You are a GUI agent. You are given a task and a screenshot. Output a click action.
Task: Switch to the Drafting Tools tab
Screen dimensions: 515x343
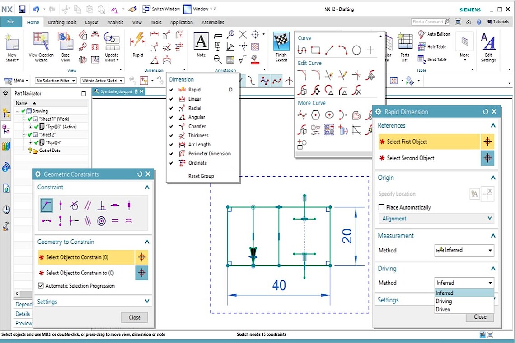pos(62,23)
